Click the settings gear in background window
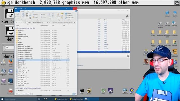 click(127, 16)
